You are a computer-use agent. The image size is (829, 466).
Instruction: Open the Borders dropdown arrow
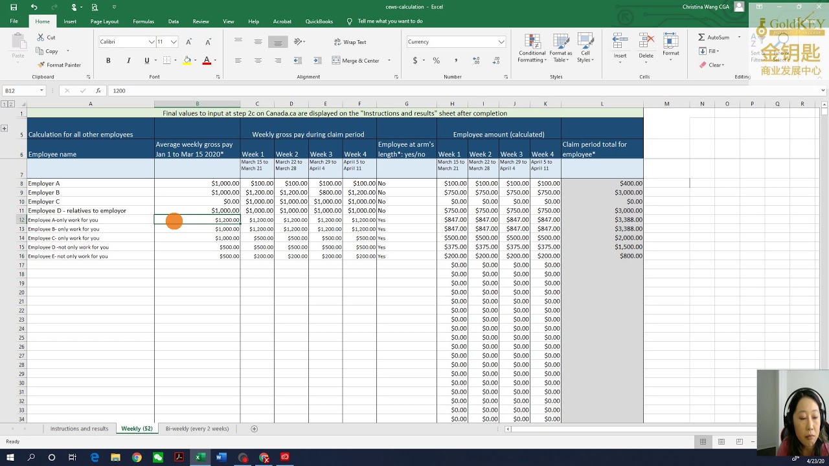pyautogui.click(x=176, y=61)
